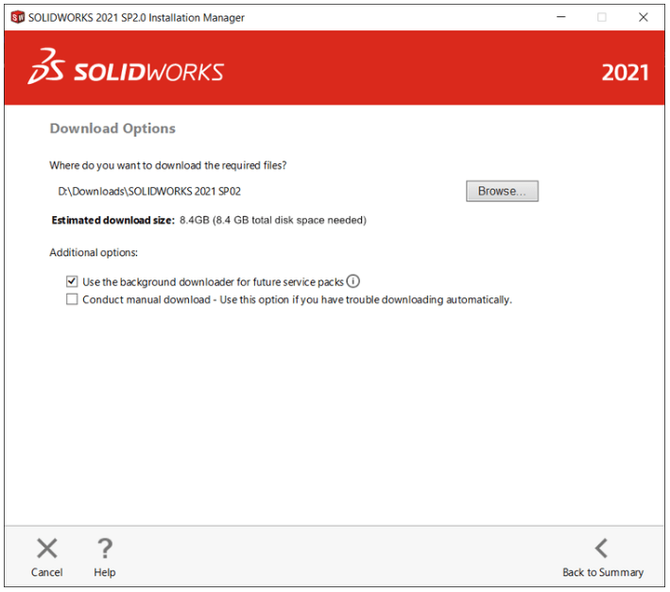
Task: Uncheck Use the background downloader checkbox
Action: coord(72,281)
